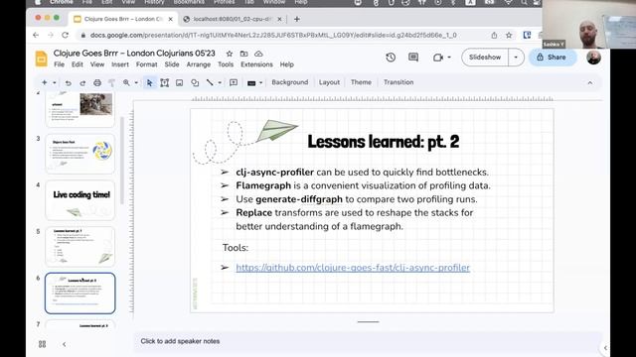Star the presentation title
The image size is (636, 357).
pos(230,54)
